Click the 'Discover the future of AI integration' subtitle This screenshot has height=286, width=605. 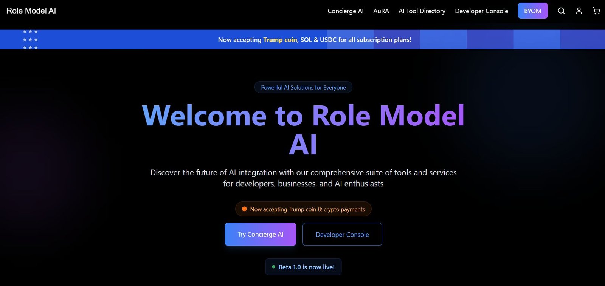(303, 178)
